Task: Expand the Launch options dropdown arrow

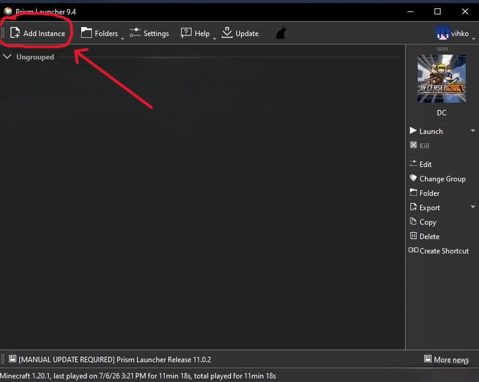Action: point(472,131)
